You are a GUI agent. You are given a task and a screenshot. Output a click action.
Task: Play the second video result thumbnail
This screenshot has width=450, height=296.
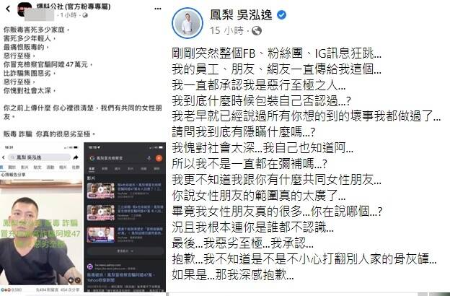(x=100, y=212)
